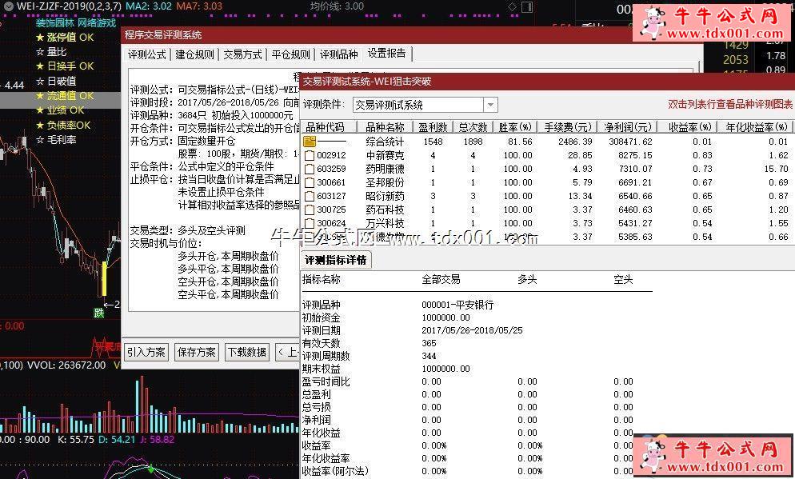The width and height of the screenshot is (795, 479).
Task: Click the 综合统计 summary folder icon
Action: pyautogui.click(x=310, y=142)
